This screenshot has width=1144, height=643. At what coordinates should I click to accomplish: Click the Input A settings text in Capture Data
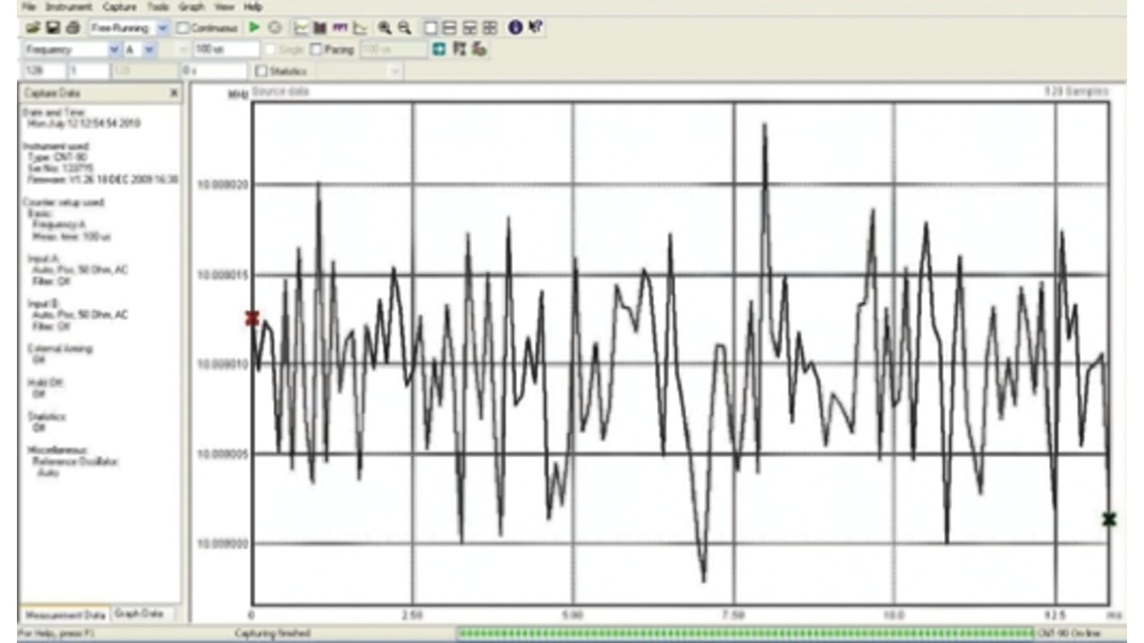click(77, 270)
